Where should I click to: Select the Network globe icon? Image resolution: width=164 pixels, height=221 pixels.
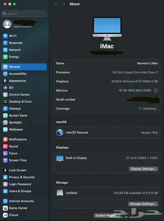[5, 50]
